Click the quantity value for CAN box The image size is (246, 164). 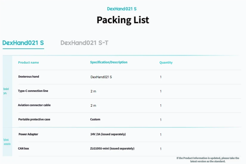click(x=161, y=149)
